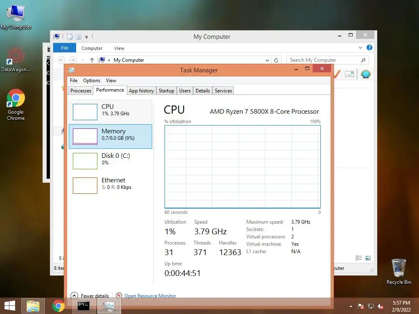419x314 pixels.
Task: Select Ethernet in performance sidebar
Action: click(x=110, y=186)
